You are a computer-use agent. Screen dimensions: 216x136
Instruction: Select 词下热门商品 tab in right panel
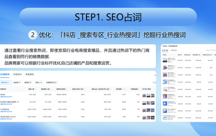[165, 50]
